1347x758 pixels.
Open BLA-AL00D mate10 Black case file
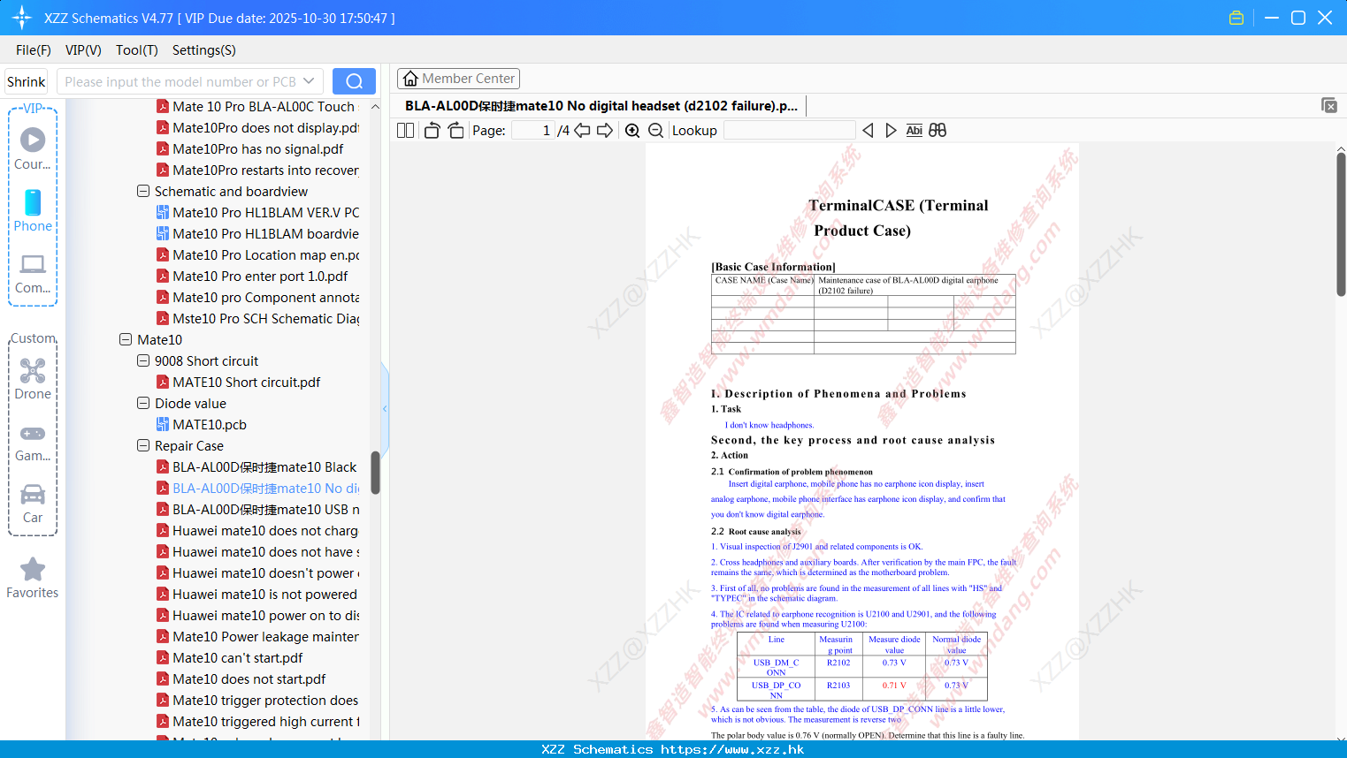(x=257, y=467)
